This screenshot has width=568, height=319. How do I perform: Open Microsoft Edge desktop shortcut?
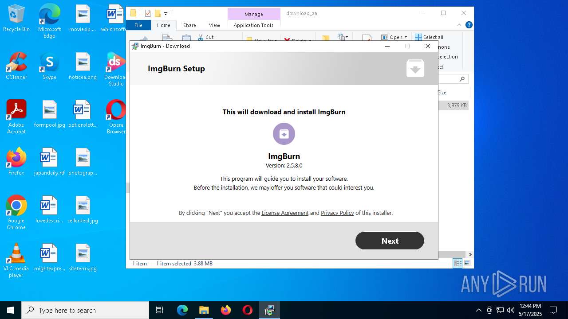[x=49, y=21]
